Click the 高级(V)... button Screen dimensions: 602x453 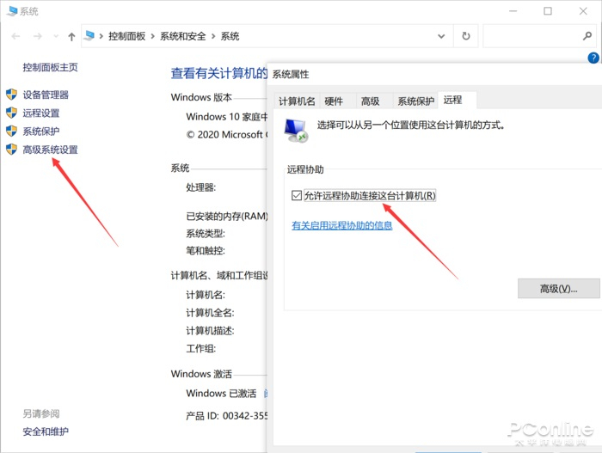[x=559, y=289]
